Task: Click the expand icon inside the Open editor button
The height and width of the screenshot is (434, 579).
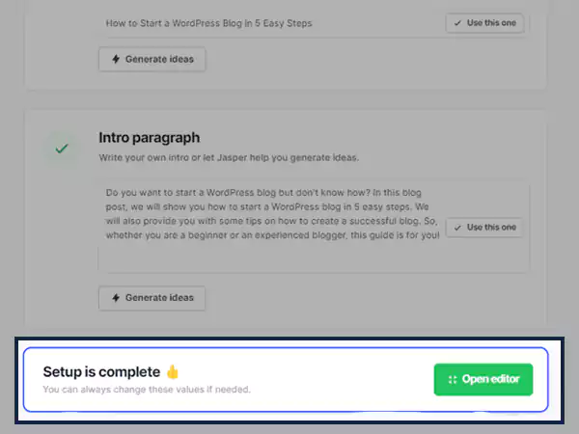Action: pyautogui.click(x=453, y=379)
